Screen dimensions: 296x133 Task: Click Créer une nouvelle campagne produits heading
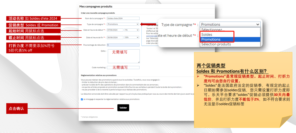click(x=98, y=13)
